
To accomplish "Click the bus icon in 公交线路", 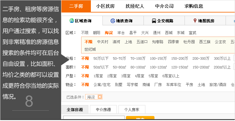I will 154,21.
